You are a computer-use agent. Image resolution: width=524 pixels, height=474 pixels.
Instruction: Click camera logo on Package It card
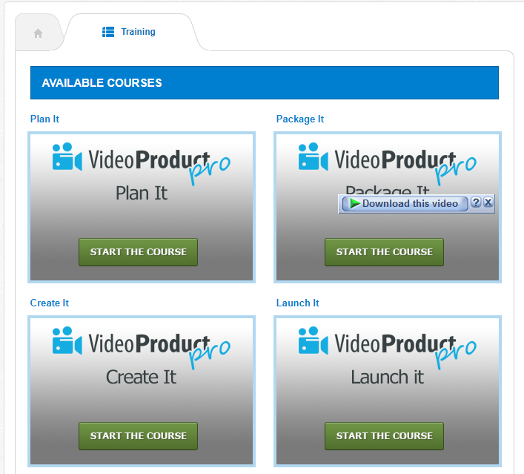(313, 157)
